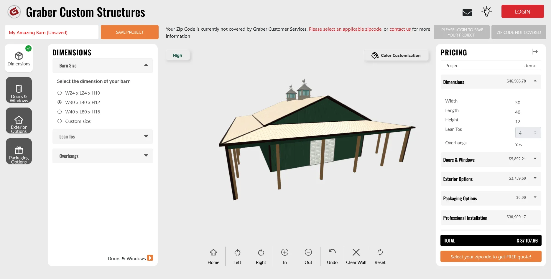
Task: Open the envelope contact icon
Action: 467,12
